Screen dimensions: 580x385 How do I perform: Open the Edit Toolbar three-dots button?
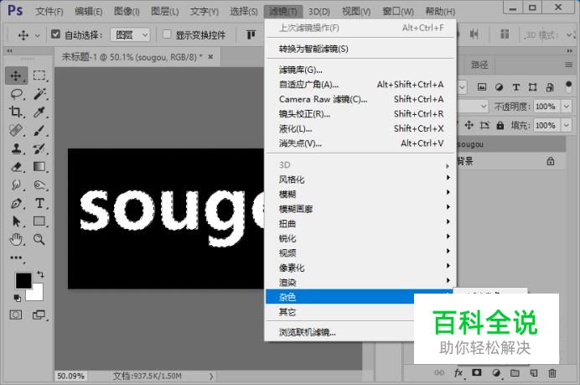(x=16, y=258)
